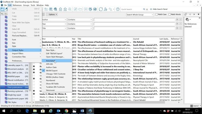Image resolution: width=202 pixels, height=114 pixels.
Task: Open Word from the taskbar
Action: click(82, 111)
